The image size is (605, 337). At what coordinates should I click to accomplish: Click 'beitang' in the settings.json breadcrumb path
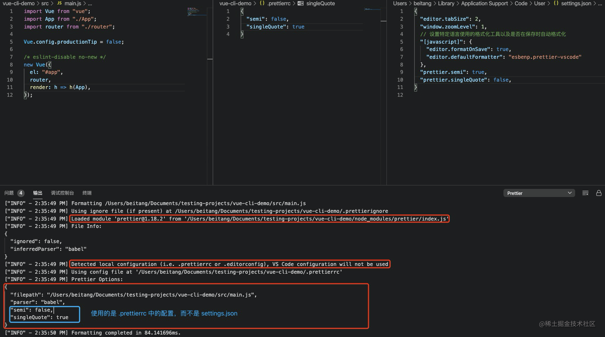pyautogui.click(x=422, y=3)
